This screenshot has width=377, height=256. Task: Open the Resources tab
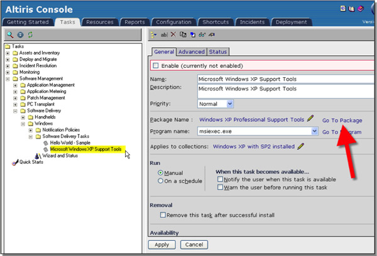tap(100, 22)
